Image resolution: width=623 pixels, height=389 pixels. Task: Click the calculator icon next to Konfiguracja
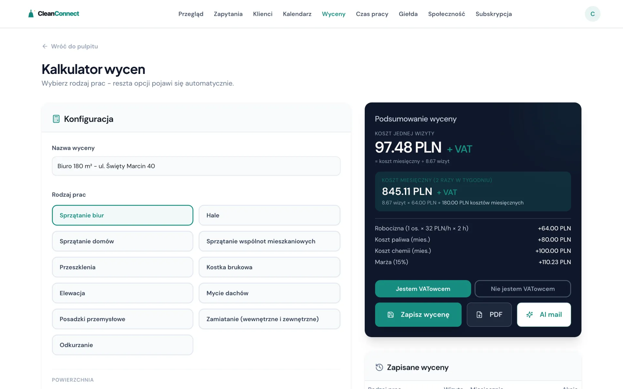click(56, 119)
